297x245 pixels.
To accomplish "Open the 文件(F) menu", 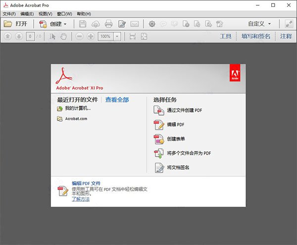I will [9, 14].
